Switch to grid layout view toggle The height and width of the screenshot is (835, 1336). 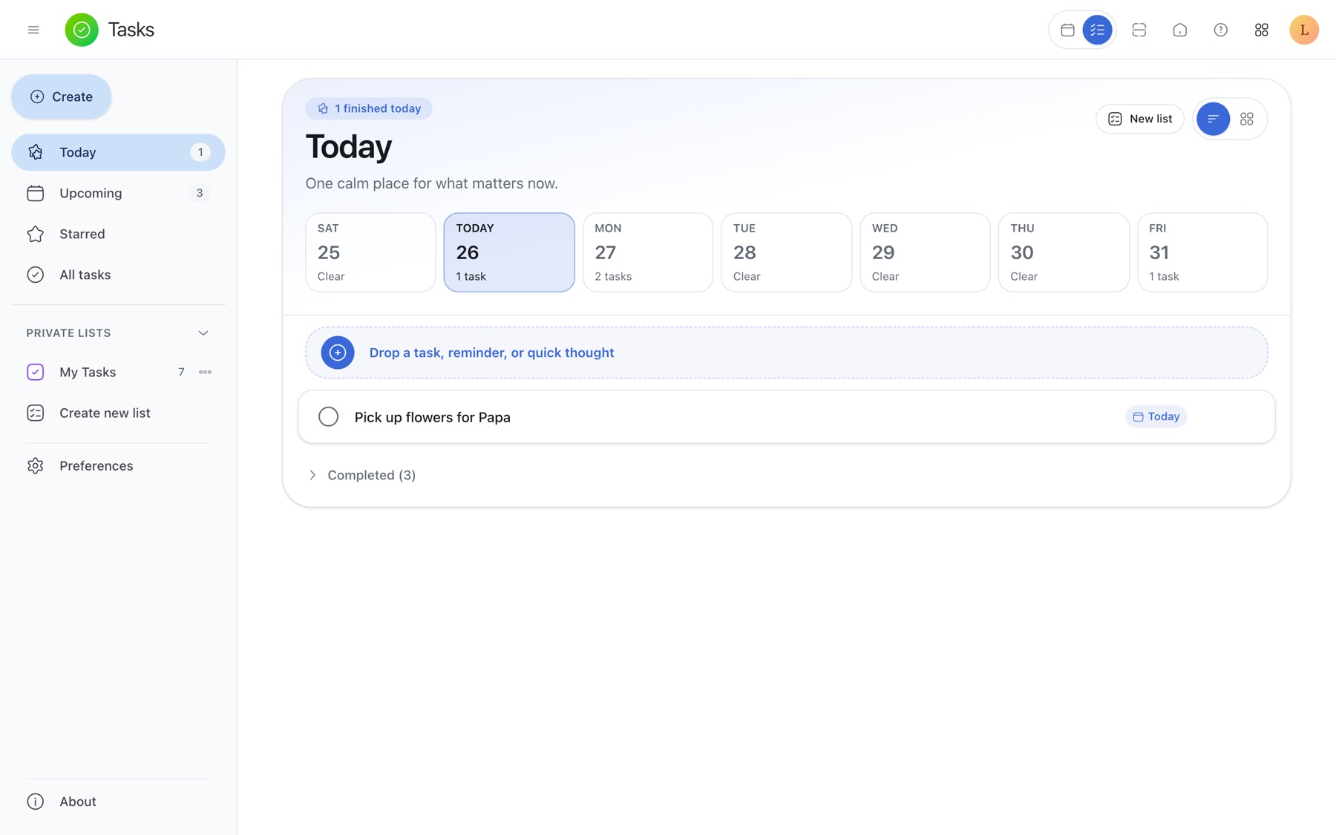point(1247,119)
